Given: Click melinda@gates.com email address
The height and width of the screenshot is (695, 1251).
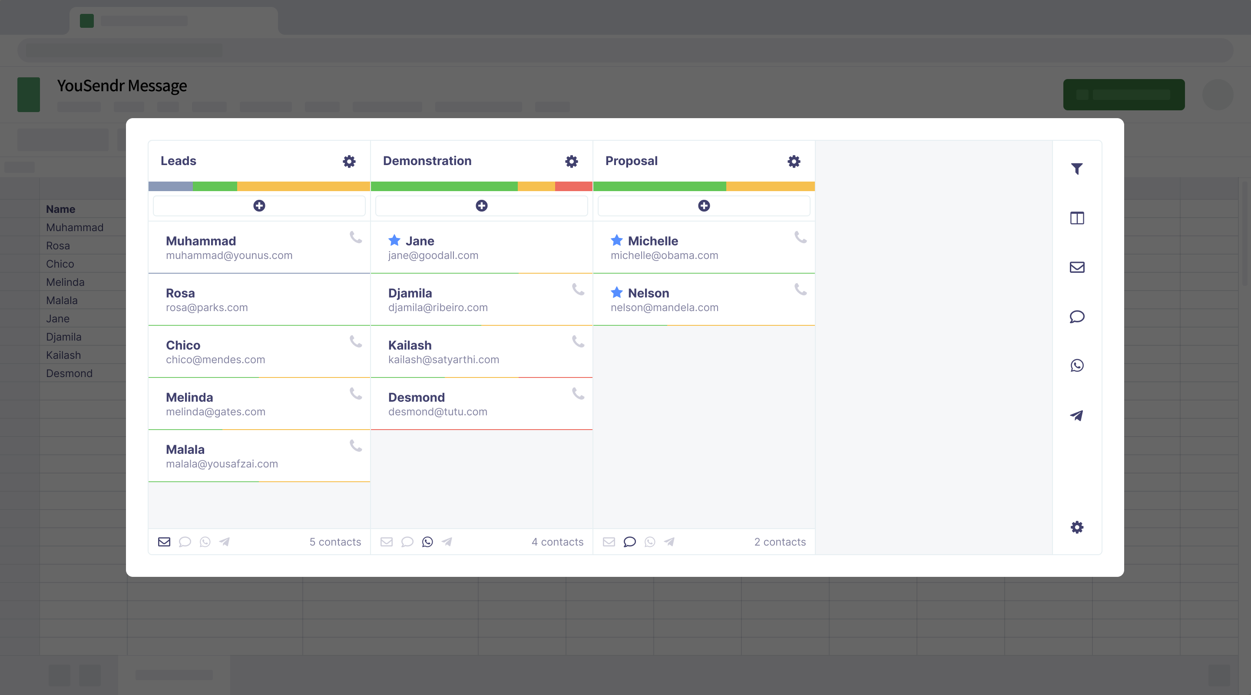Looking at the screenshot, I should pos(215,411).
